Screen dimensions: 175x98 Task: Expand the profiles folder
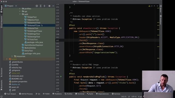click(x=20, y=8)
